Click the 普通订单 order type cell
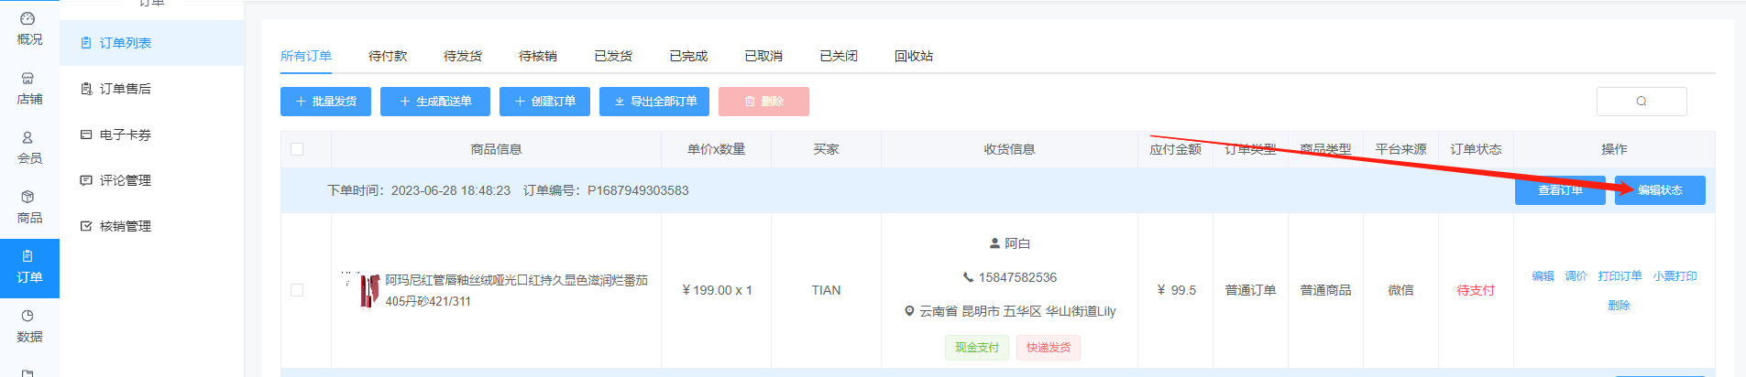Screen dimensions: 1746x377 pos(1250,290)
